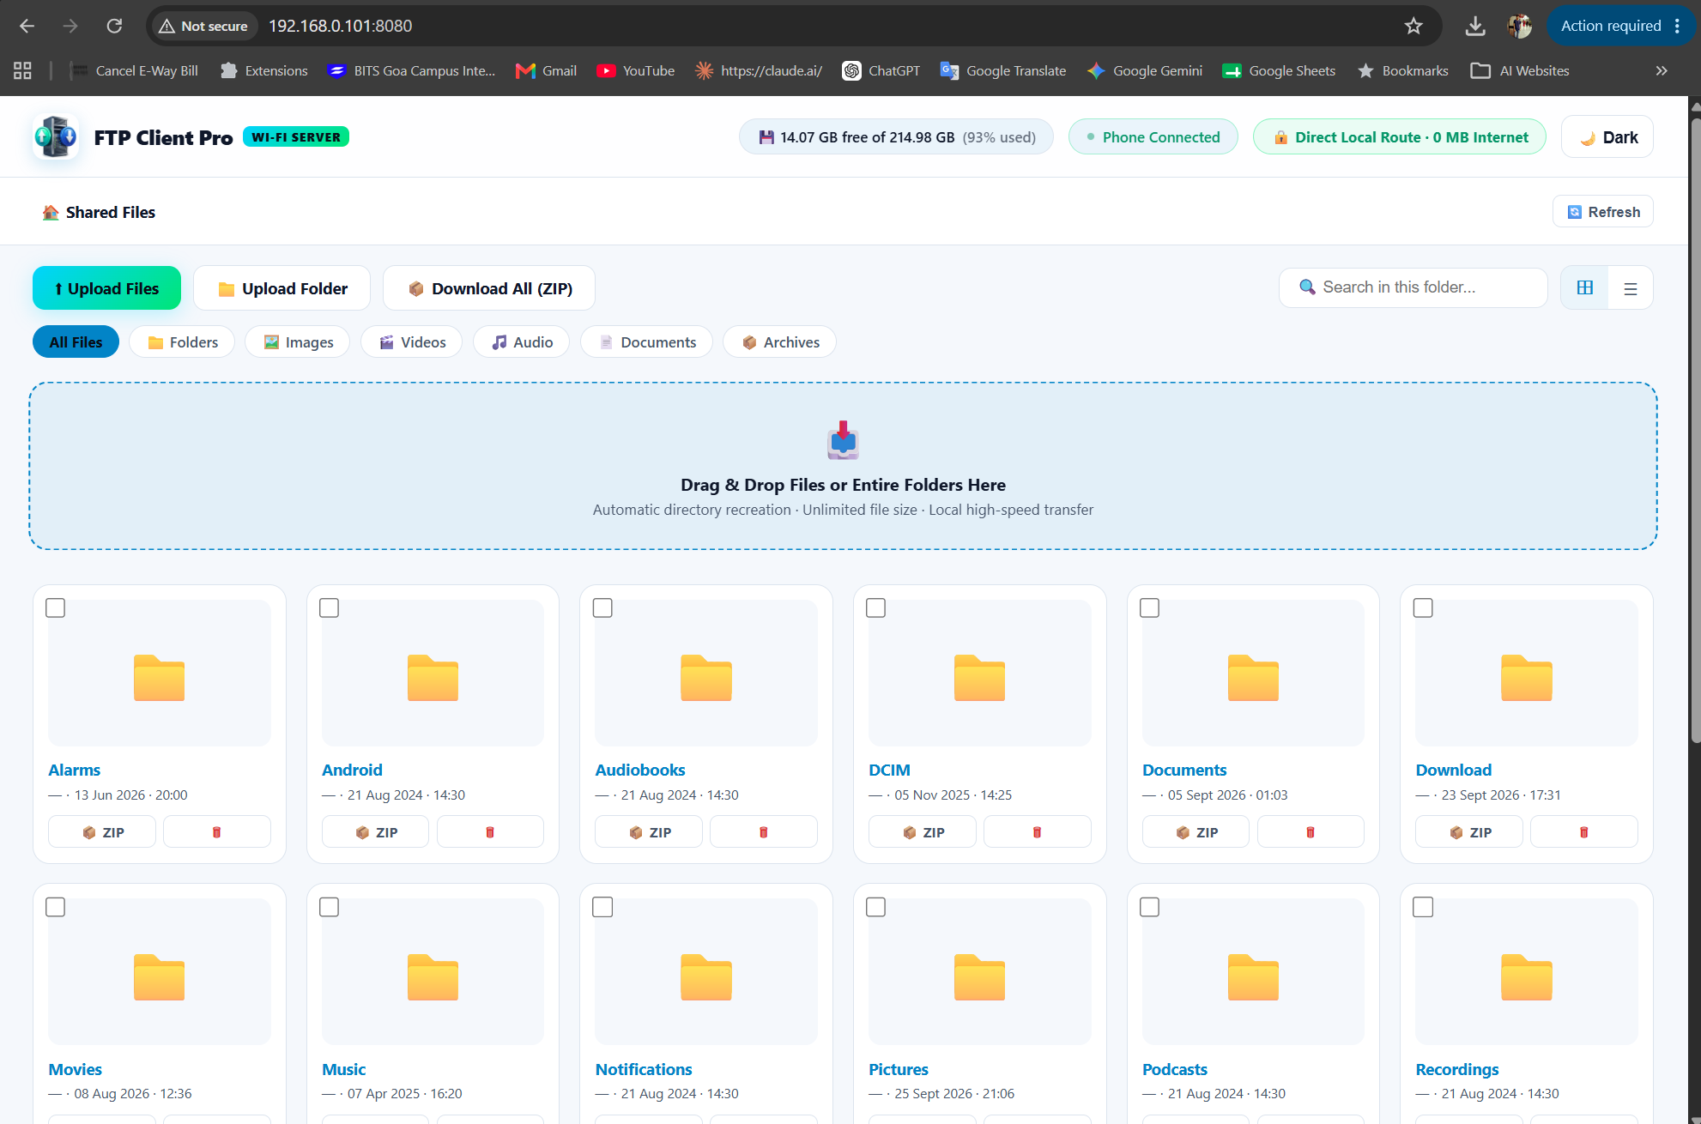Filter by Images
The image size is (1701, 1124).
coord(297,342)
